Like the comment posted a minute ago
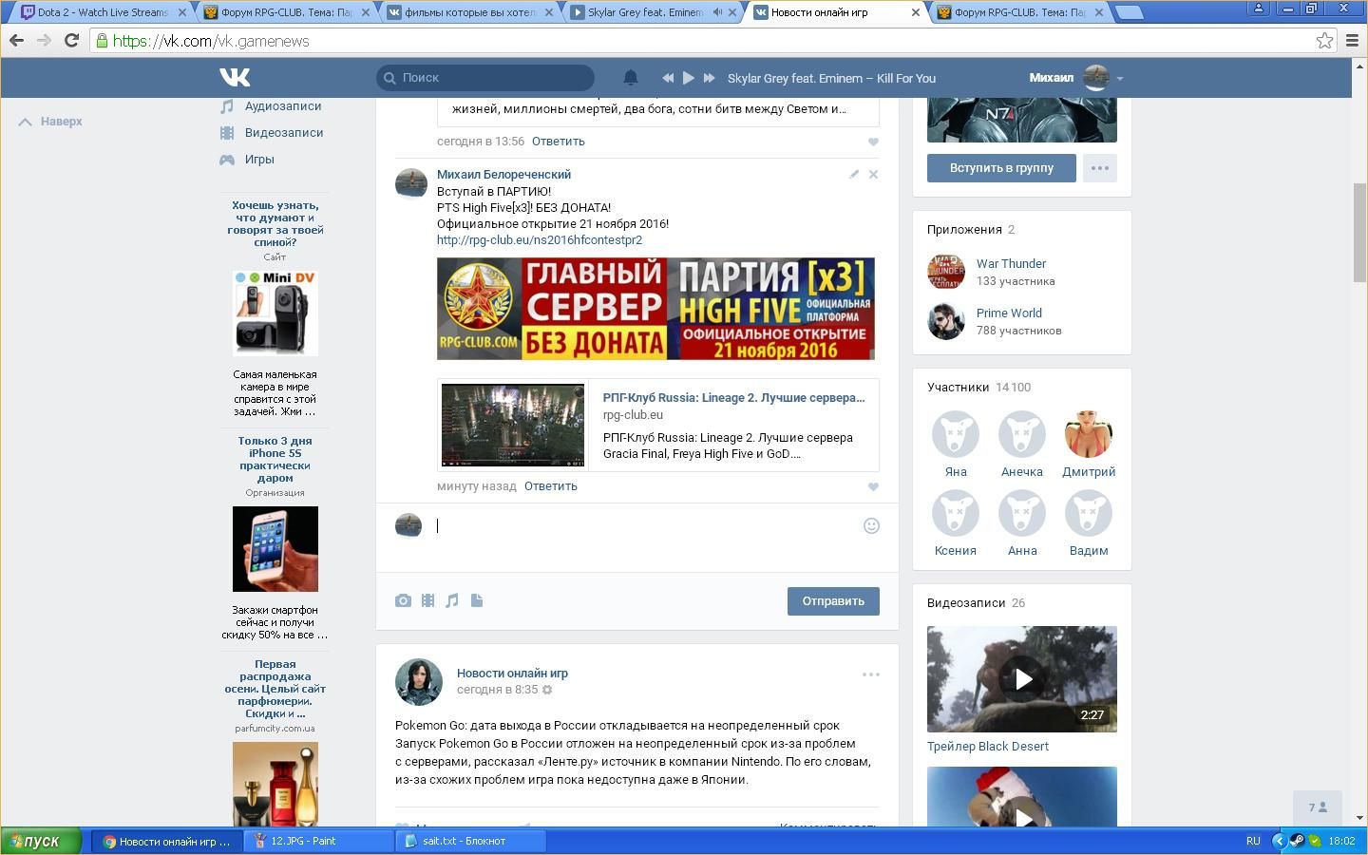 873,486
